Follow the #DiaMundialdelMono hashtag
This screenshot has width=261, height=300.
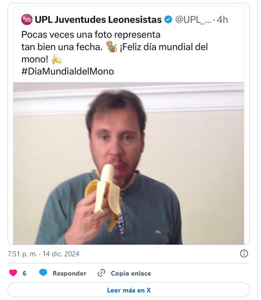[68, 71]
